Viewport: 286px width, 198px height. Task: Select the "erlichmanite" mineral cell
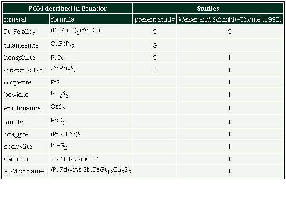(x=22, y=108)
